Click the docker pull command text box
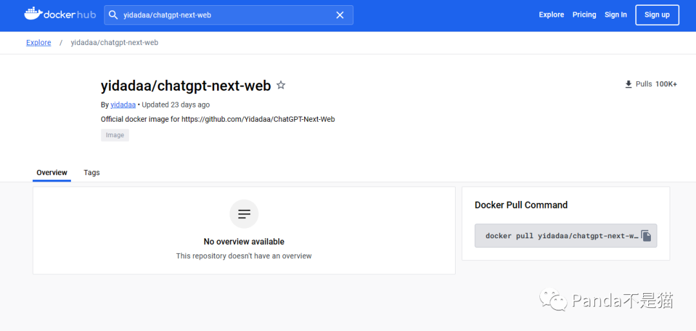Screen dimensions: 696x331 tap(566, 236)
